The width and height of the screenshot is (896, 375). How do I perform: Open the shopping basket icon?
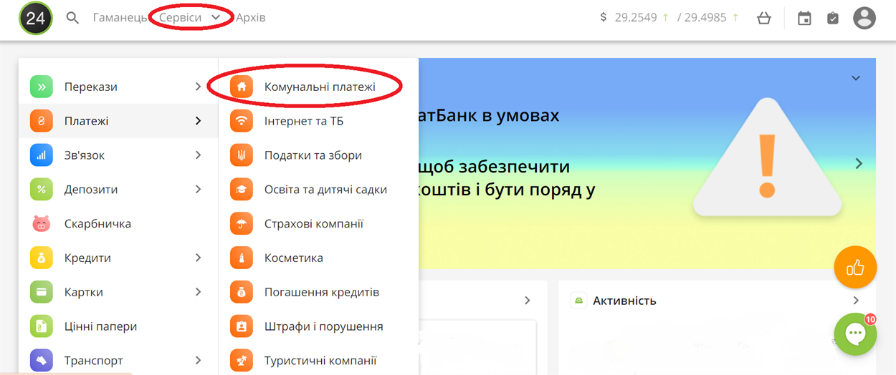point(764,18)
